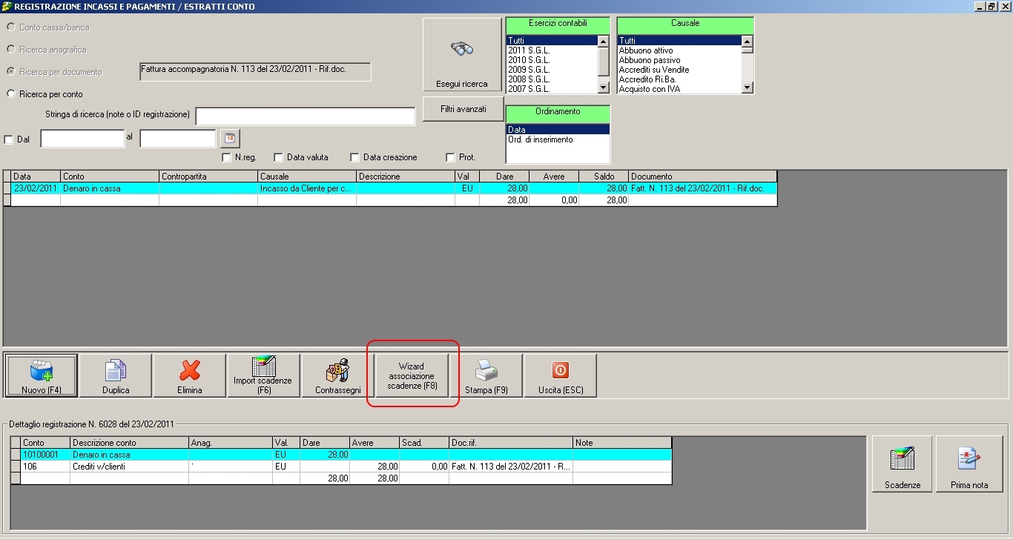The width and height of the screenshot is (1013, 540).
Task: Click Incasso da Cliente causale cell
Action: click(307, 188)
